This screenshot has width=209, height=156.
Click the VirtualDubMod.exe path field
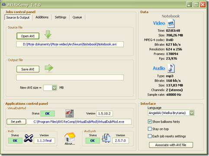[79, 122]
